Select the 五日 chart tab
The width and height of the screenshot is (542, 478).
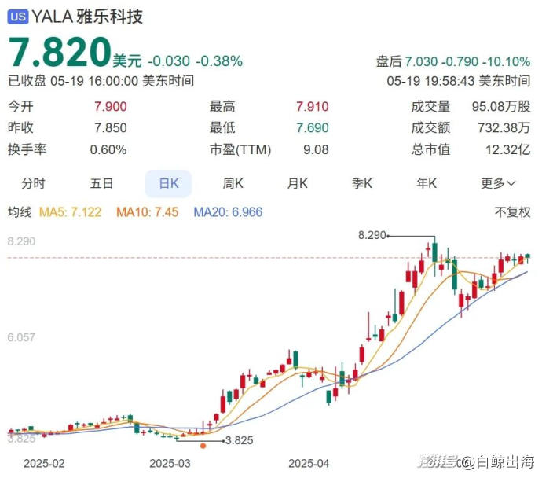101,183
